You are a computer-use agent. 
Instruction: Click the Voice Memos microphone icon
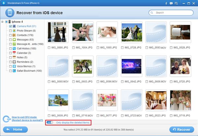click(14, 66)
